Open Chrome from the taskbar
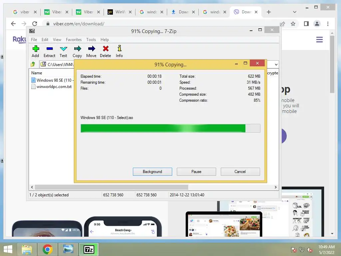Image resolution: width=341 pixels, height=256 pixels. click(x=47, y=249)
